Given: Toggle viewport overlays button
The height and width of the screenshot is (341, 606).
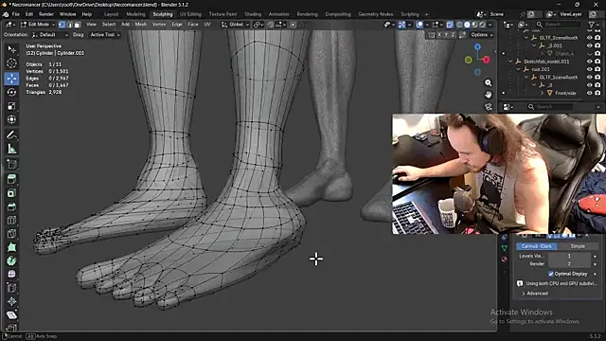Looking at the screenshot, I should pyautogui.click(x=419, y=25).
